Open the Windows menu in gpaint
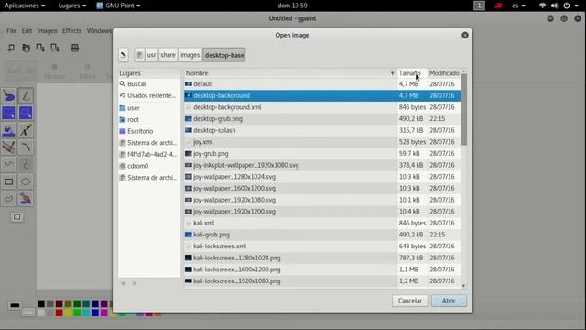The height and width of the screenshot is (330, 586). coord(99,30)
